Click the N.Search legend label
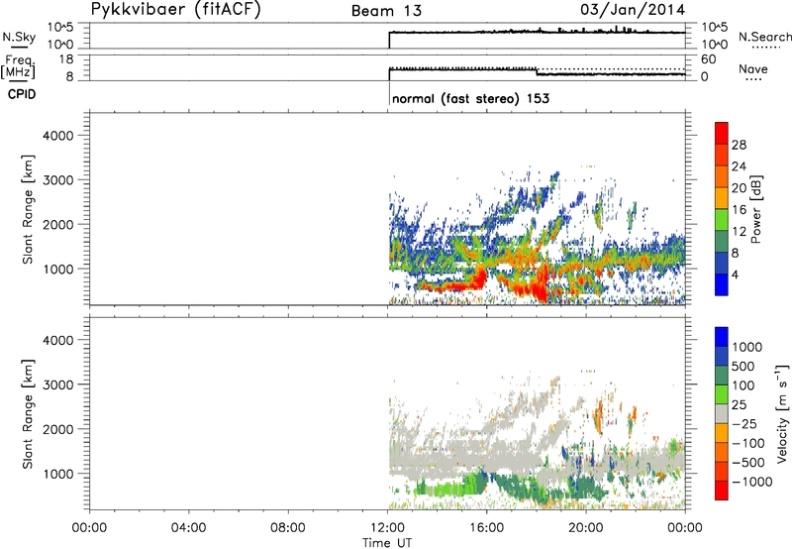Image resolution: width=792 pixels, height=549 pixels. [764, 37]
